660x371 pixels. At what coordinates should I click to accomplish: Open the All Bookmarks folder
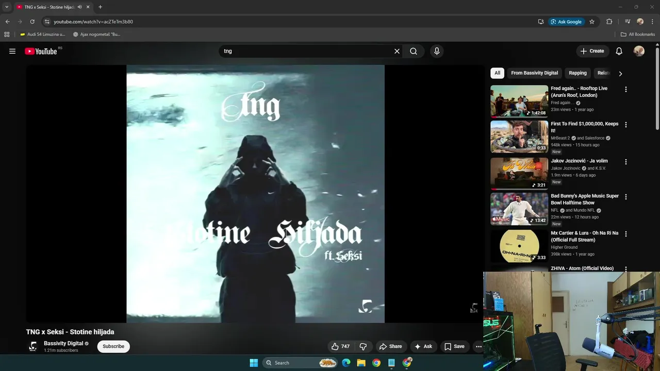[x=638, y=35]
